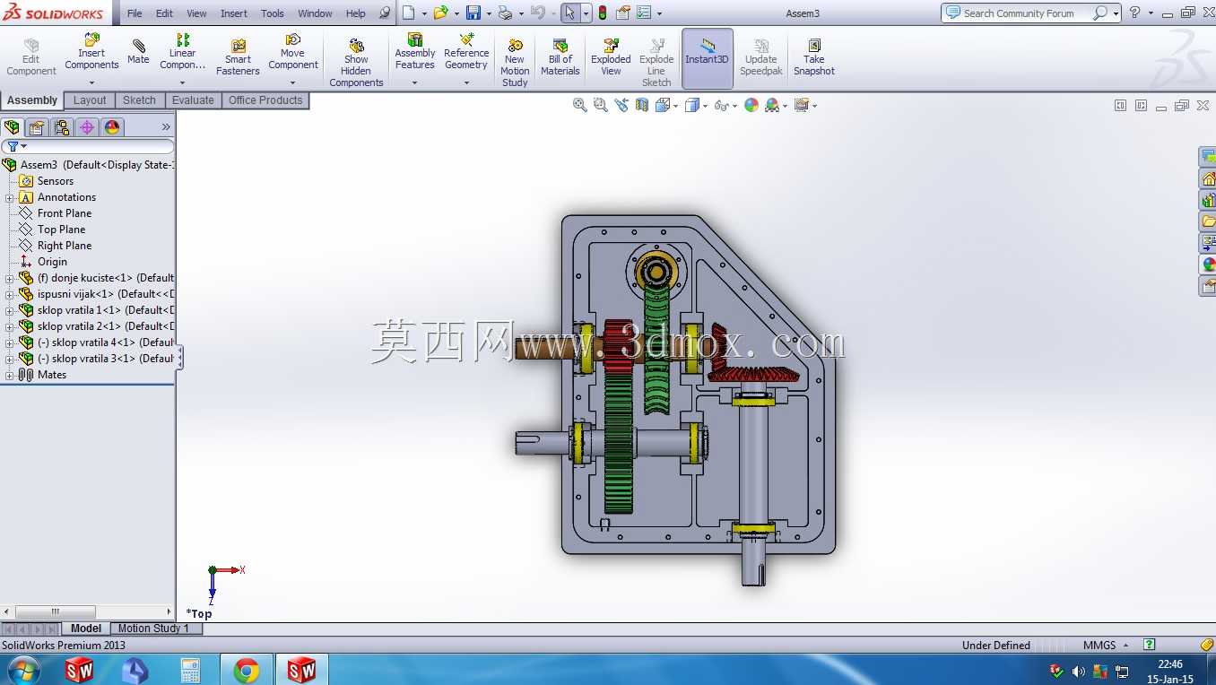The height and width of the screenshot is (685, 1216).
Task: Expand the FeatureManager panel tabs chevron
Action: click(166, 127)
